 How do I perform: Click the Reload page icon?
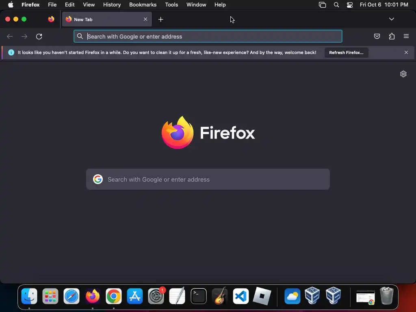click(x=39, y=36)
